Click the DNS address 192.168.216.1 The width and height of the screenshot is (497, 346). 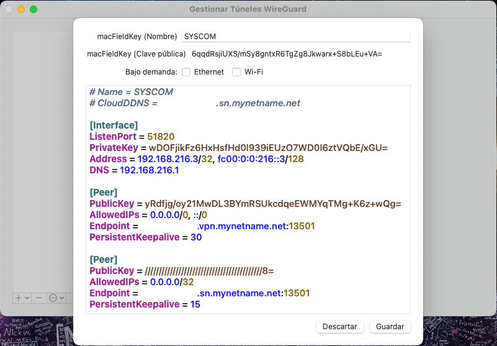coord(150,170)
